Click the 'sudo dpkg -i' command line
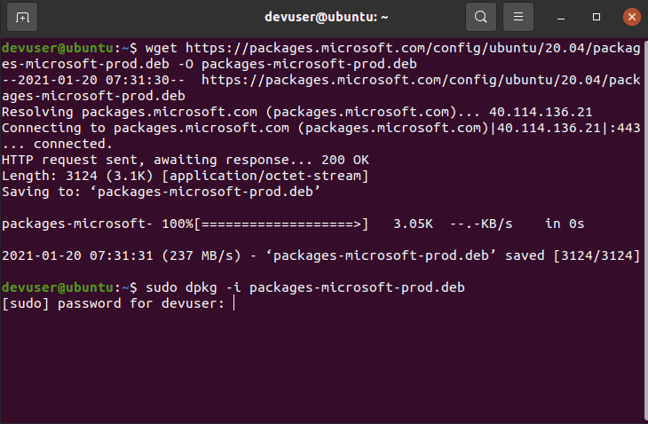648x424 pixels. [x=305, y=287]
